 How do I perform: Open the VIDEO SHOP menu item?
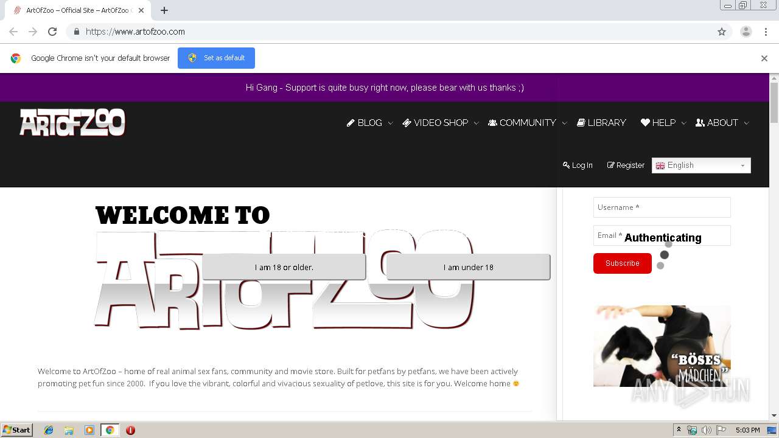click(x=435, y=122)
